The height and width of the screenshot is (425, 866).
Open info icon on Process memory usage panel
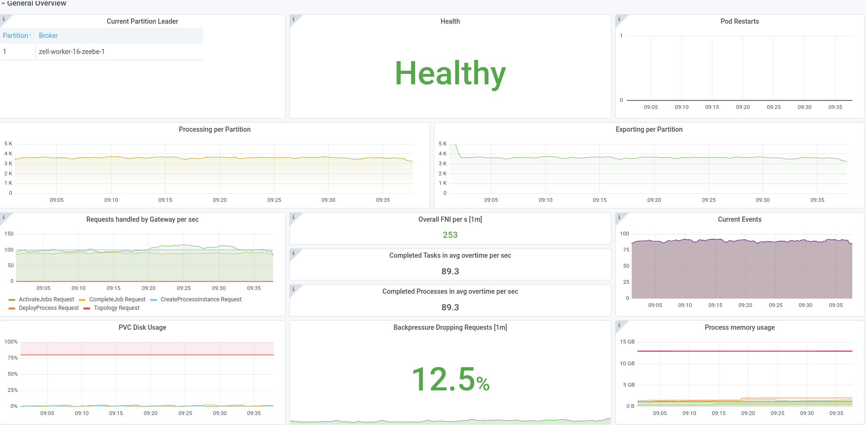[619, 325]
